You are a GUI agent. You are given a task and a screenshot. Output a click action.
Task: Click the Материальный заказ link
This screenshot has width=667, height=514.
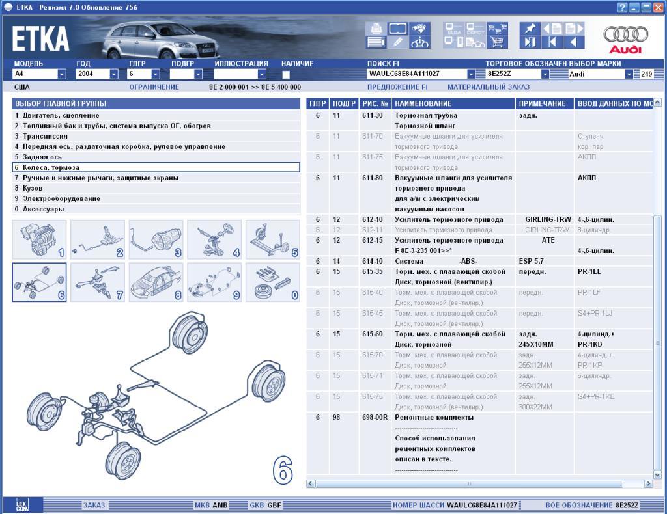[x=488, y=87]
